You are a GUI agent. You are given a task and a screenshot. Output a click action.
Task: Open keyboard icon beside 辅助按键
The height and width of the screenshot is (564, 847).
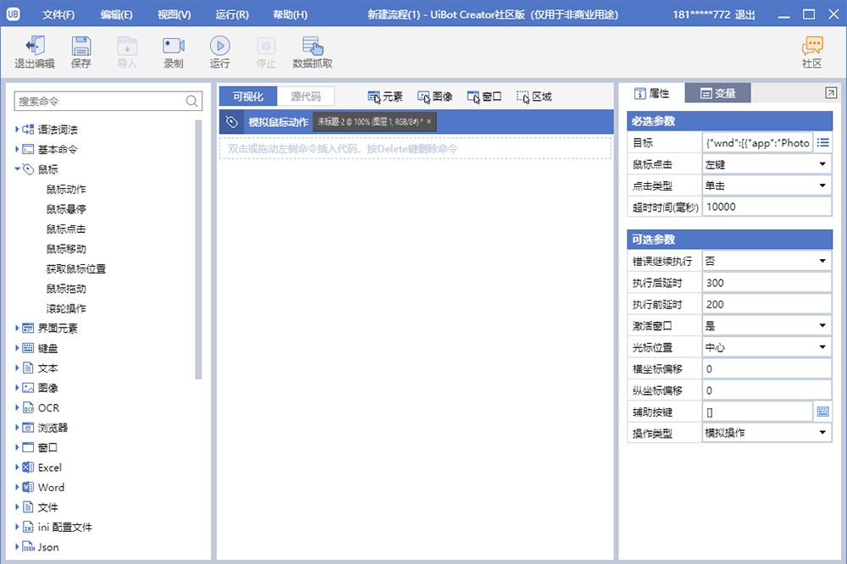822,412
